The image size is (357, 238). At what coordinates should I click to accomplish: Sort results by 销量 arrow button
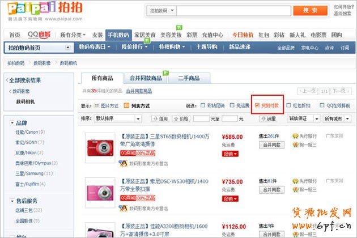pos(263,119)
